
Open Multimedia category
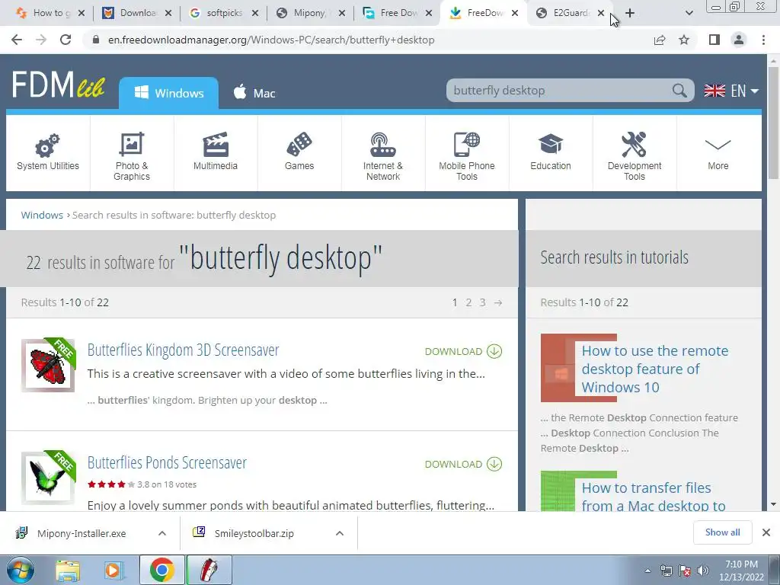[x=216, y=153]
